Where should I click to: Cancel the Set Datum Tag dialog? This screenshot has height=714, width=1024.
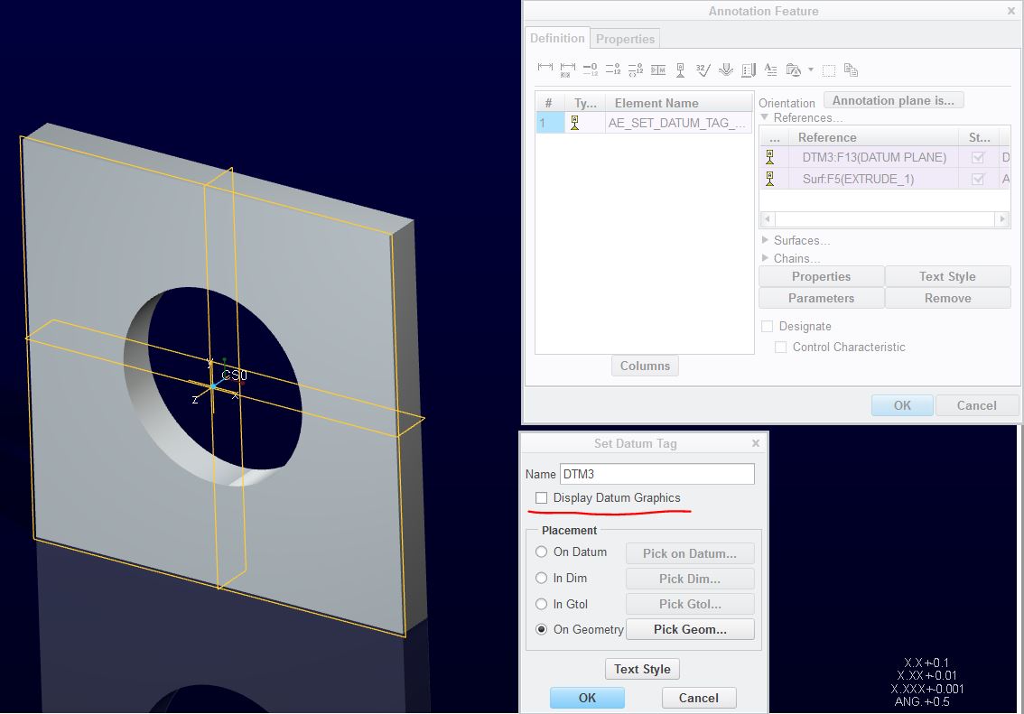click(699, 698)
